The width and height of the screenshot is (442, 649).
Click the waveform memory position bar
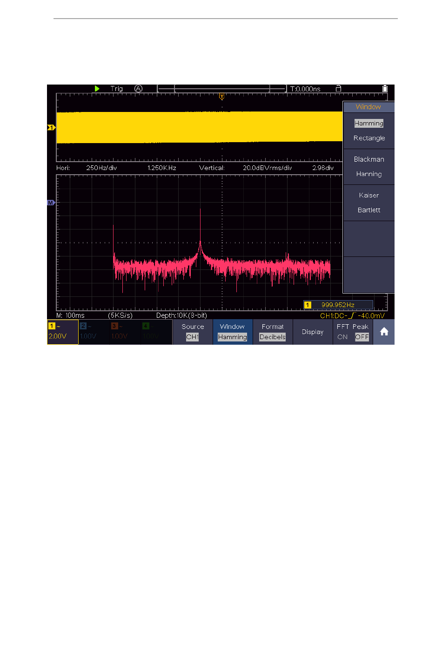(x=222, y=89)
